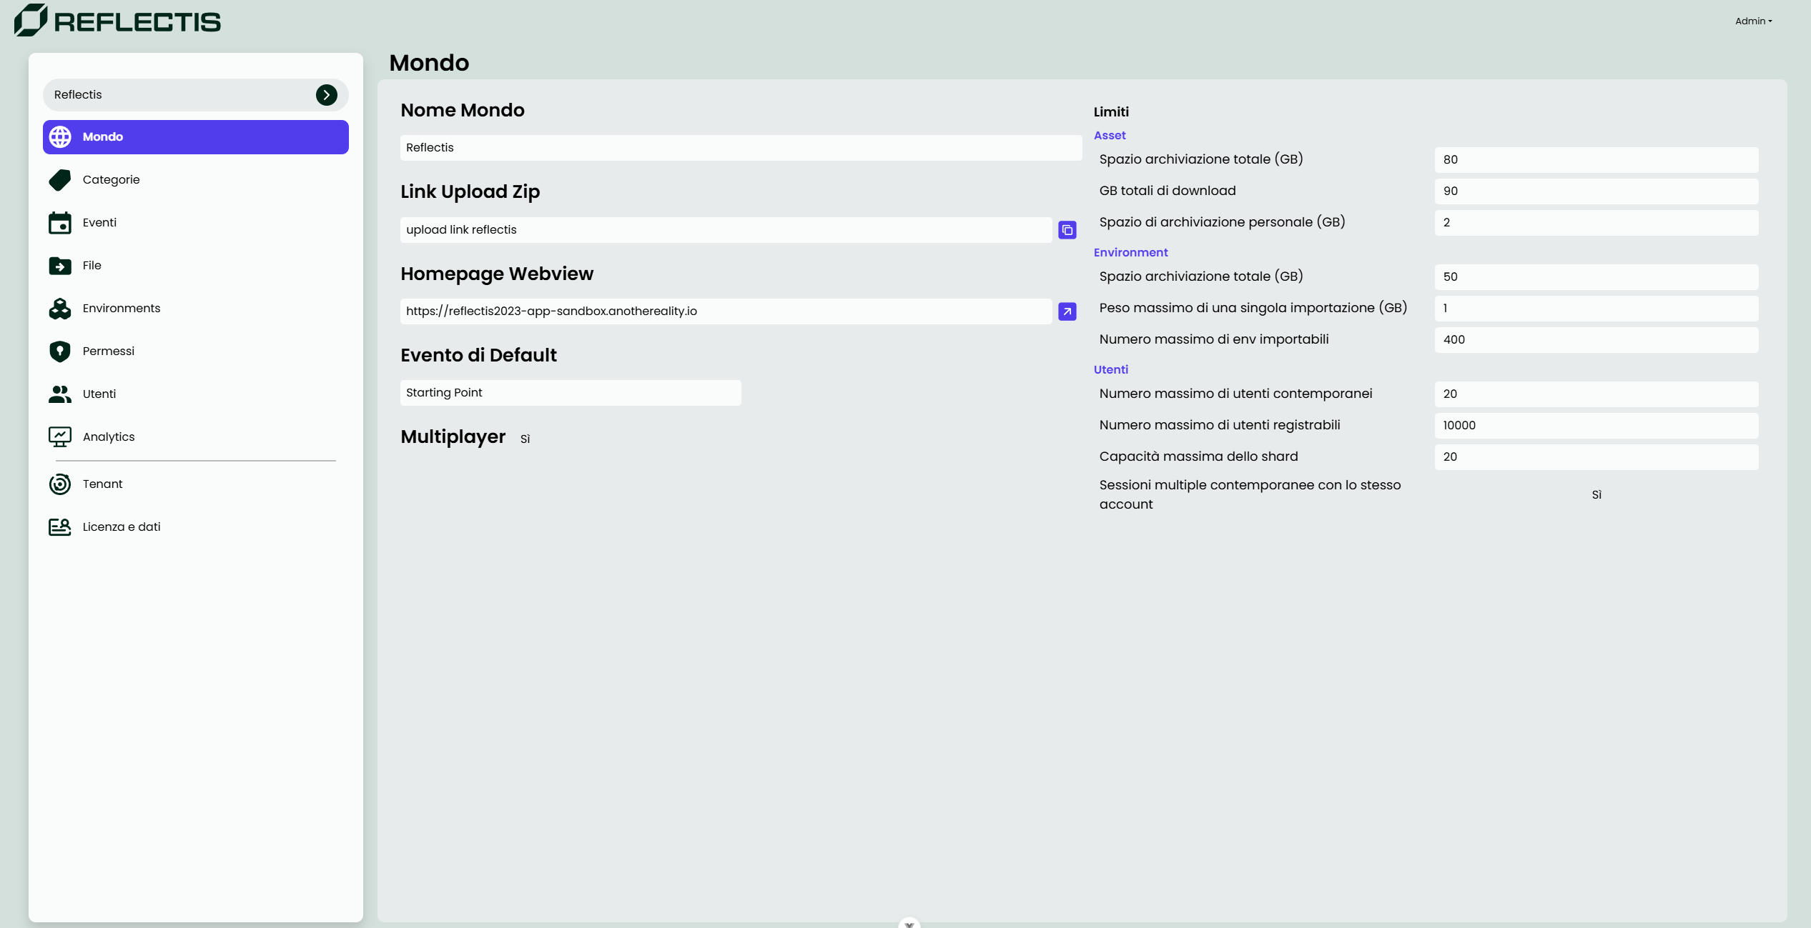The height and width of the screenshot is (928, 1811).
Task: Copy the upload zip link
Action: pos(1067,230)
